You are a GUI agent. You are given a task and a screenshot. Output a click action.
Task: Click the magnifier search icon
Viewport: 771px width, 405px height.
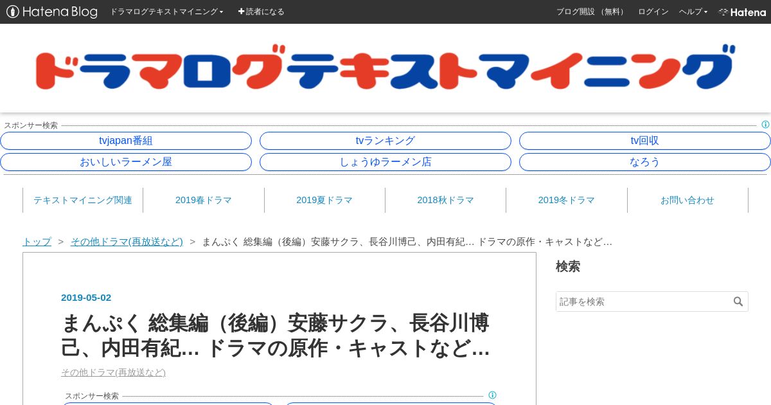(738, 301)
